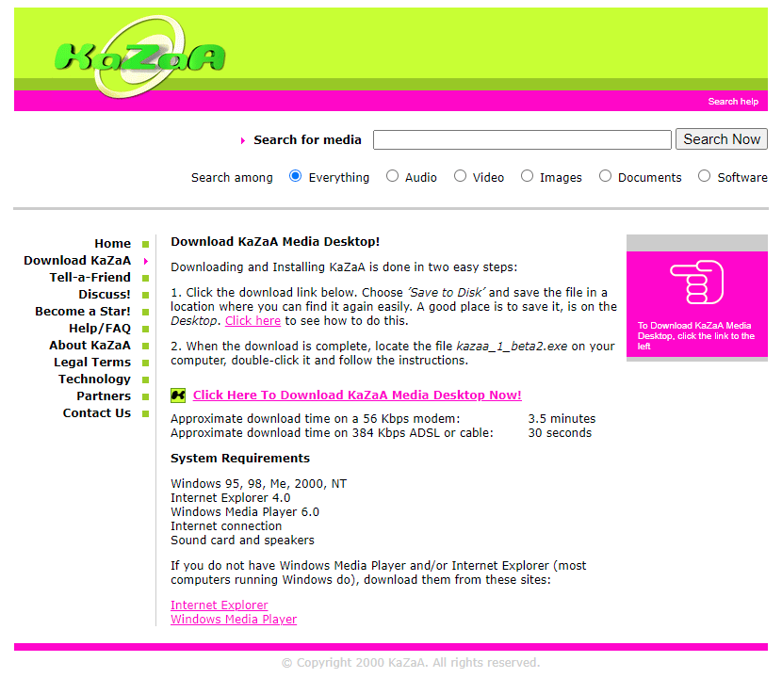Click the green bullet beside Technology

pyautogui.click(x=146, y=379)
